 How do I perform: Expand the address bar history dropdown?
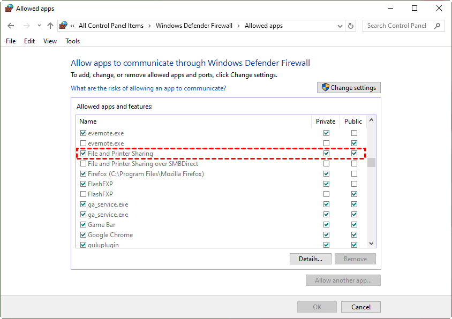tap(340, 26)
